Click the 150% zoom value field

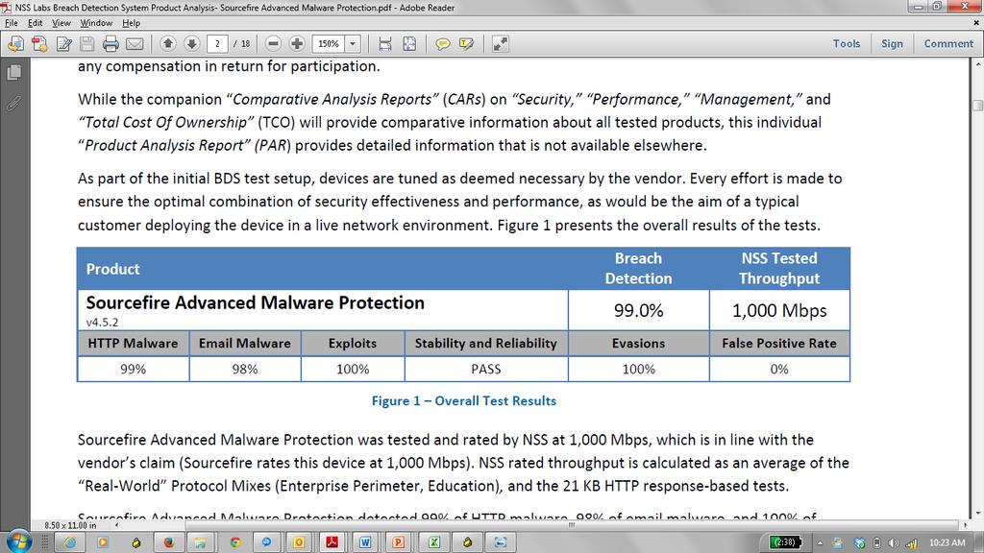[329, 44]
